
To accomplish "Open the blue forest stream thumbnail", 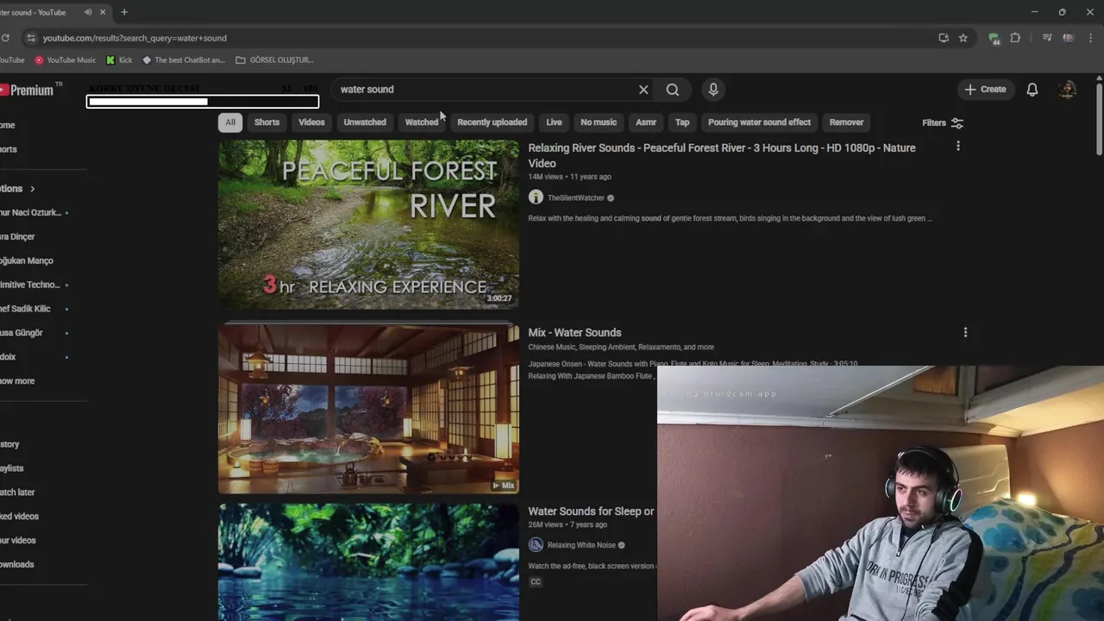I will [368, 562].
